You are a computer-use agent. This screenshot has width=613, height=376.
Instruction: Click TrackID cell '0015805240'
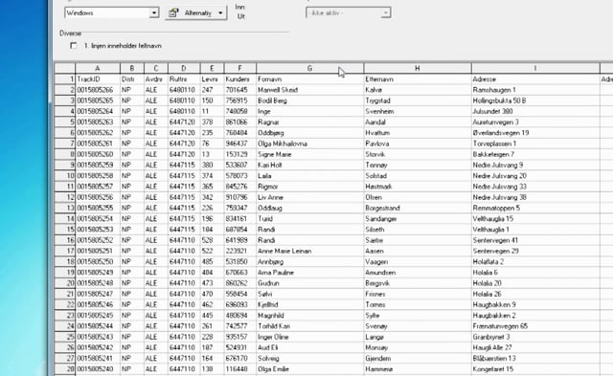[98, 369]
